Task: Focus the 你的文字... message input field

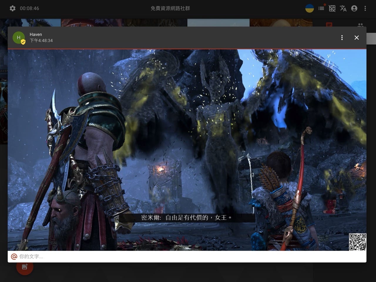Action: [191, 257]
